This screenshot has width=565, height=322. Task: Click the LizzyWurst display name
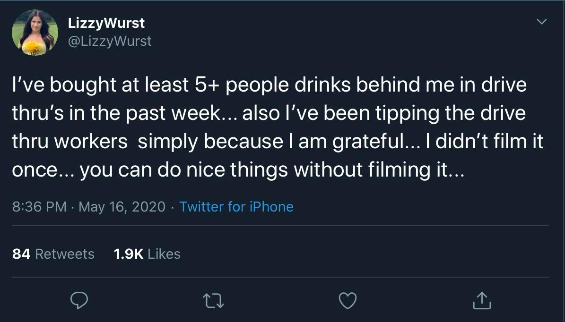click(106, 23)
